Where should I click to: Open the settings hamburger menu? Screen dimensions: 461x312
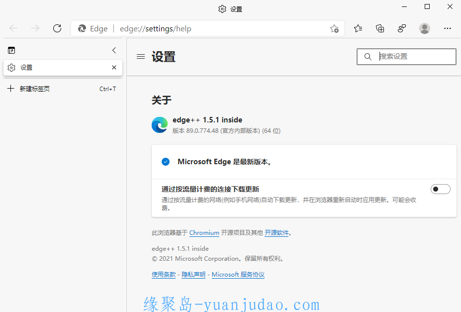pos(141,56)
